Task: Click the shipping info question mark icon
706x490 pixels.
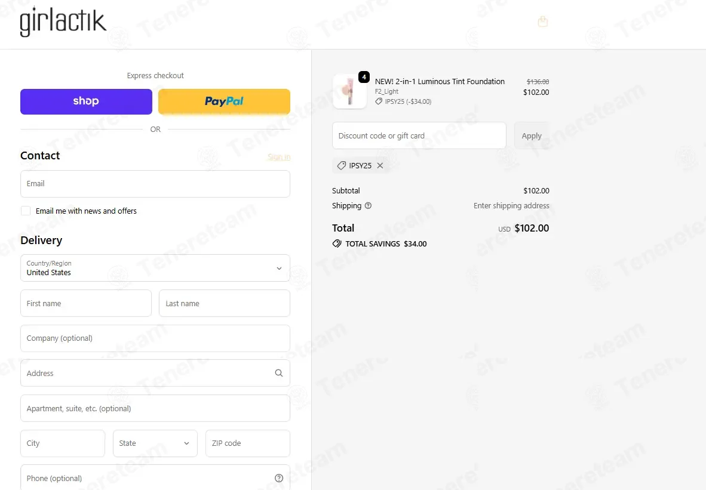Action: pyautogui.click(x=368, y=206)
